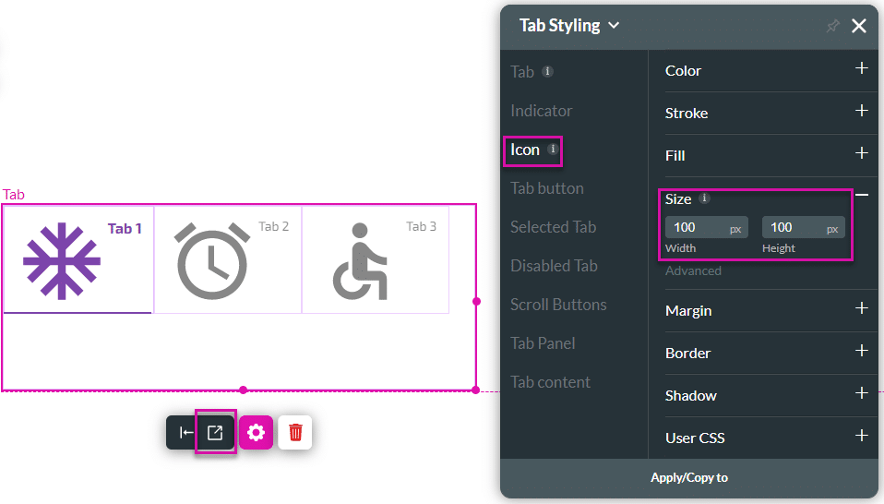
Task: Click the Advanced link under Size
Action: click(693, 270)
